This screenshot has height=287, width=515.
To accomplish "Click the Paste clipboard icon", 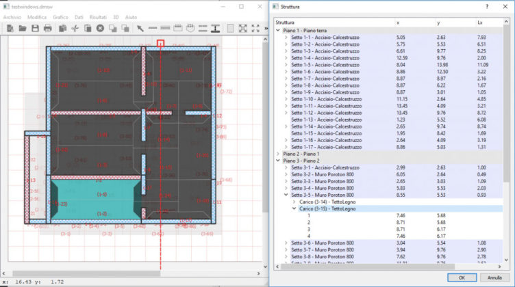I will point(88,28).
